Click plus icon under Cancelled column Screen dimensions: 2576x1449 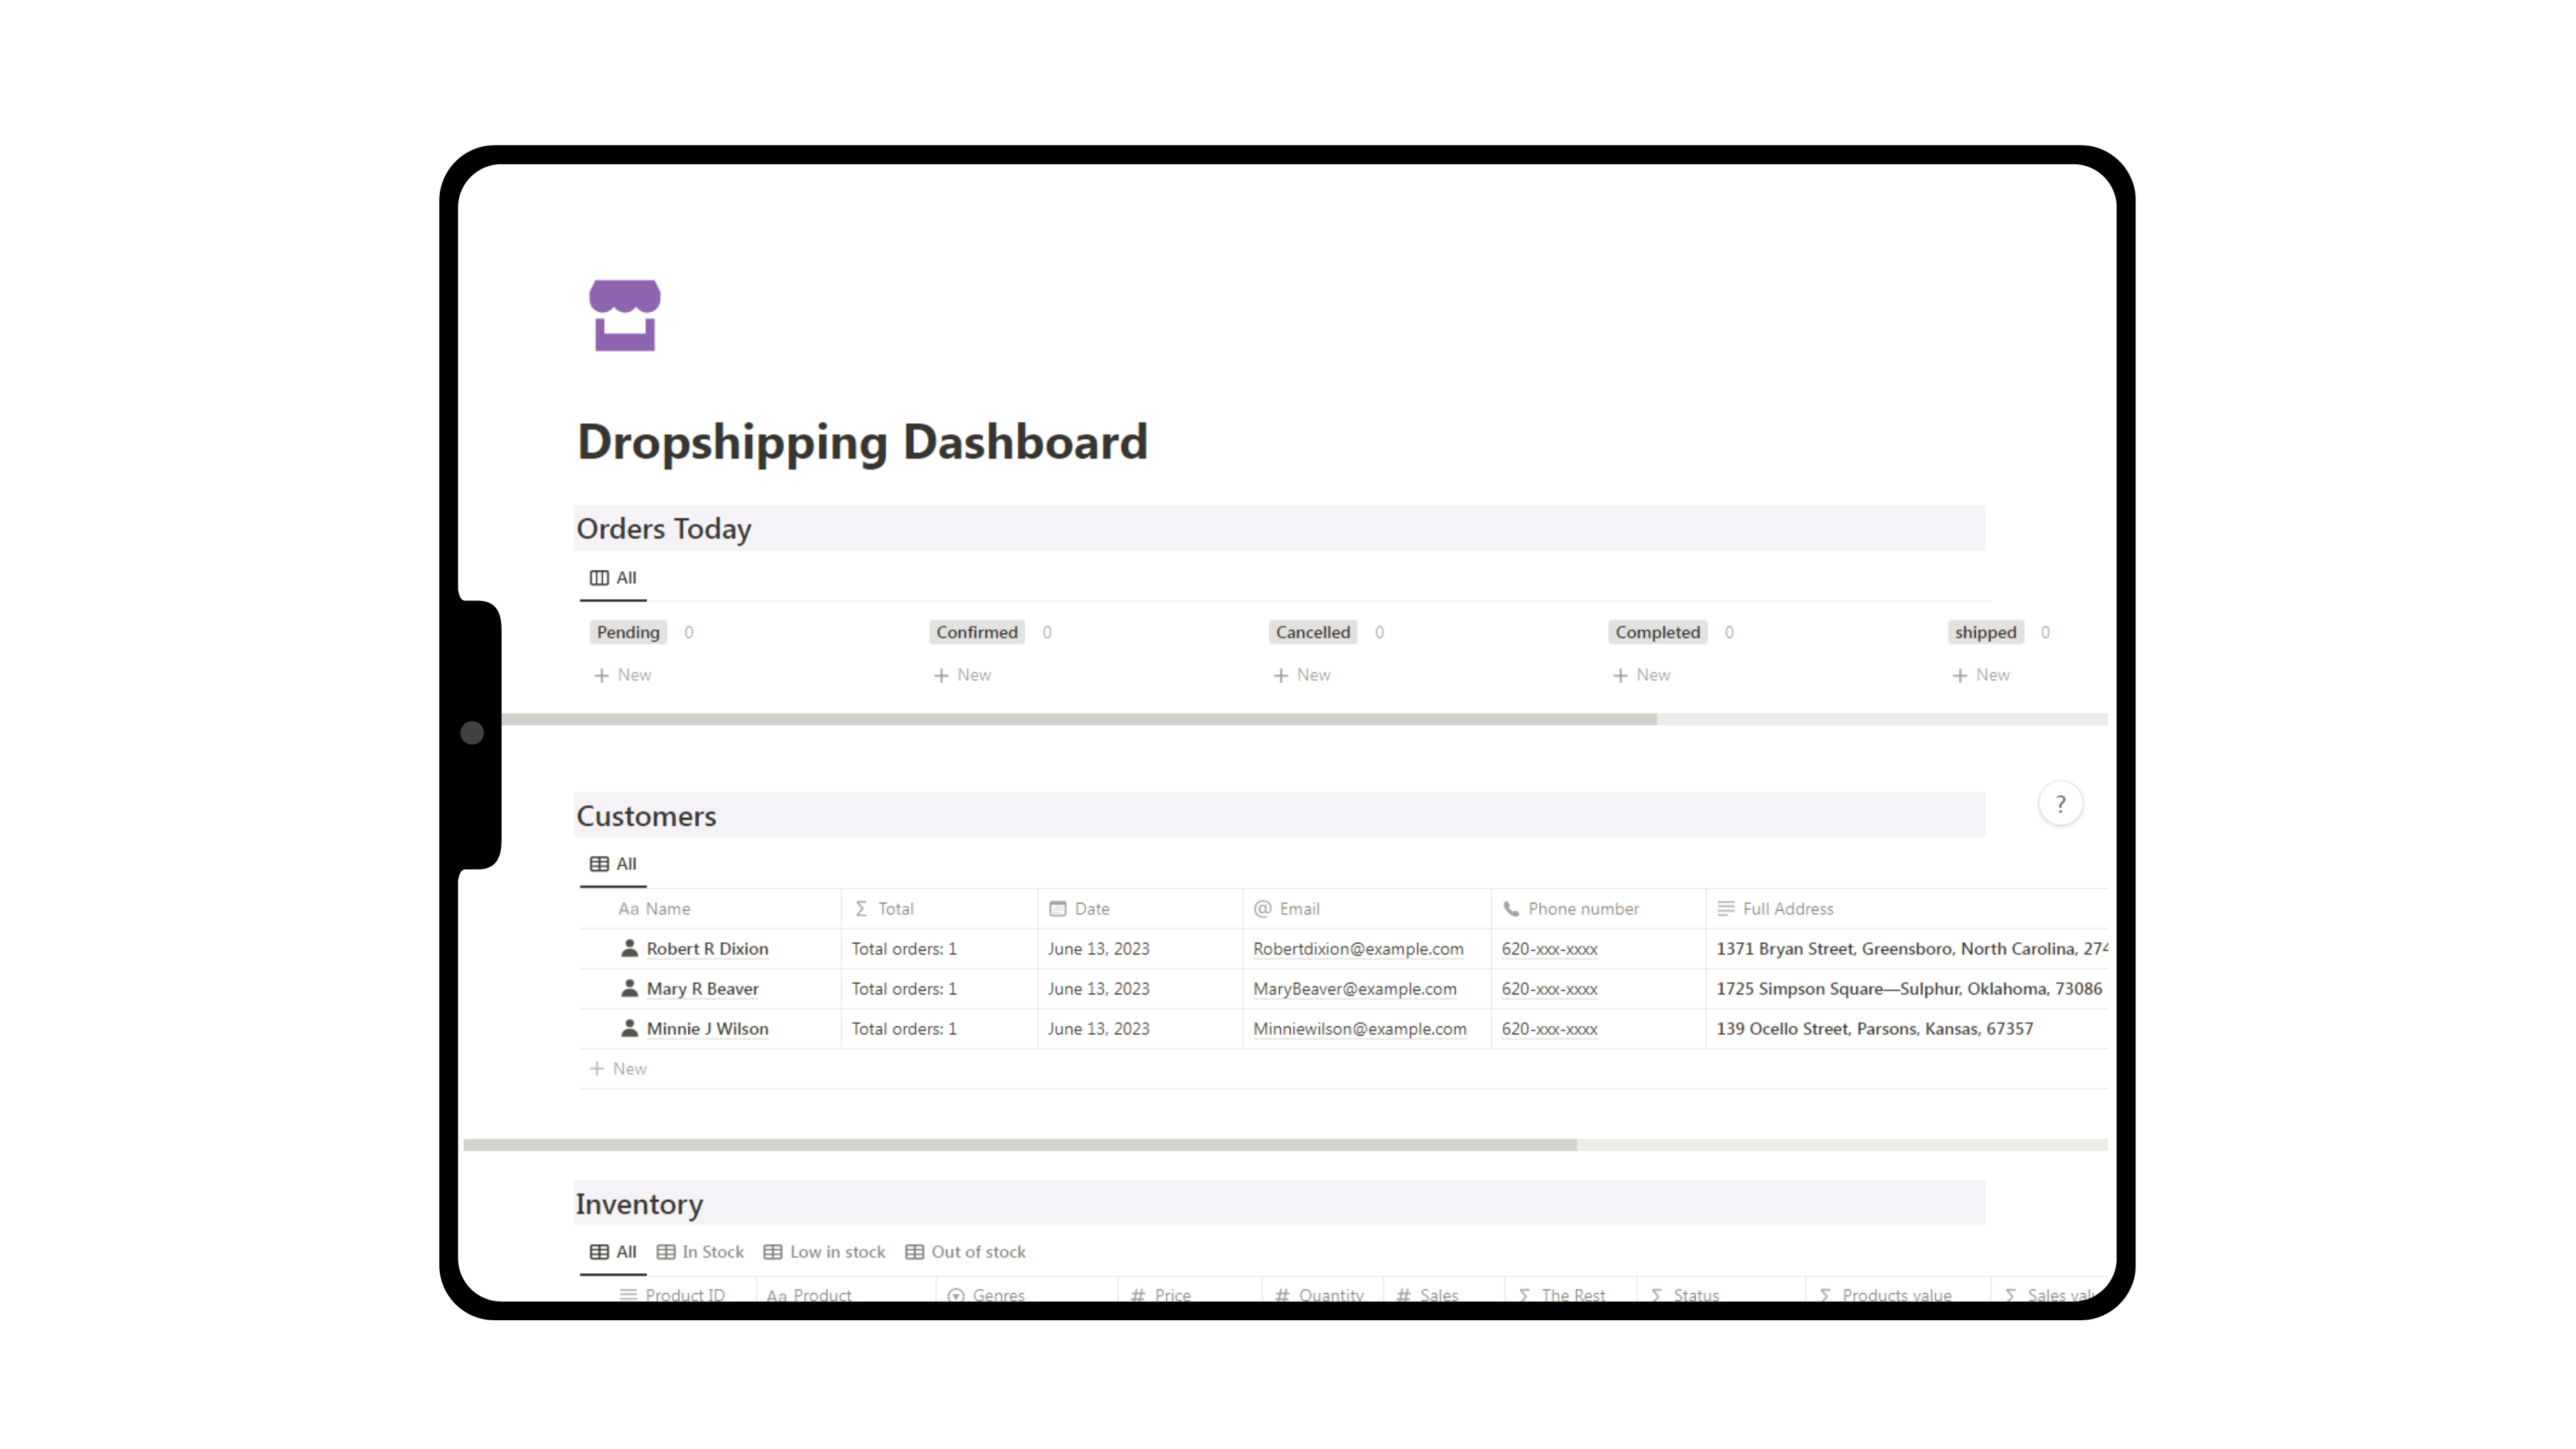(x=1280, y=676)
